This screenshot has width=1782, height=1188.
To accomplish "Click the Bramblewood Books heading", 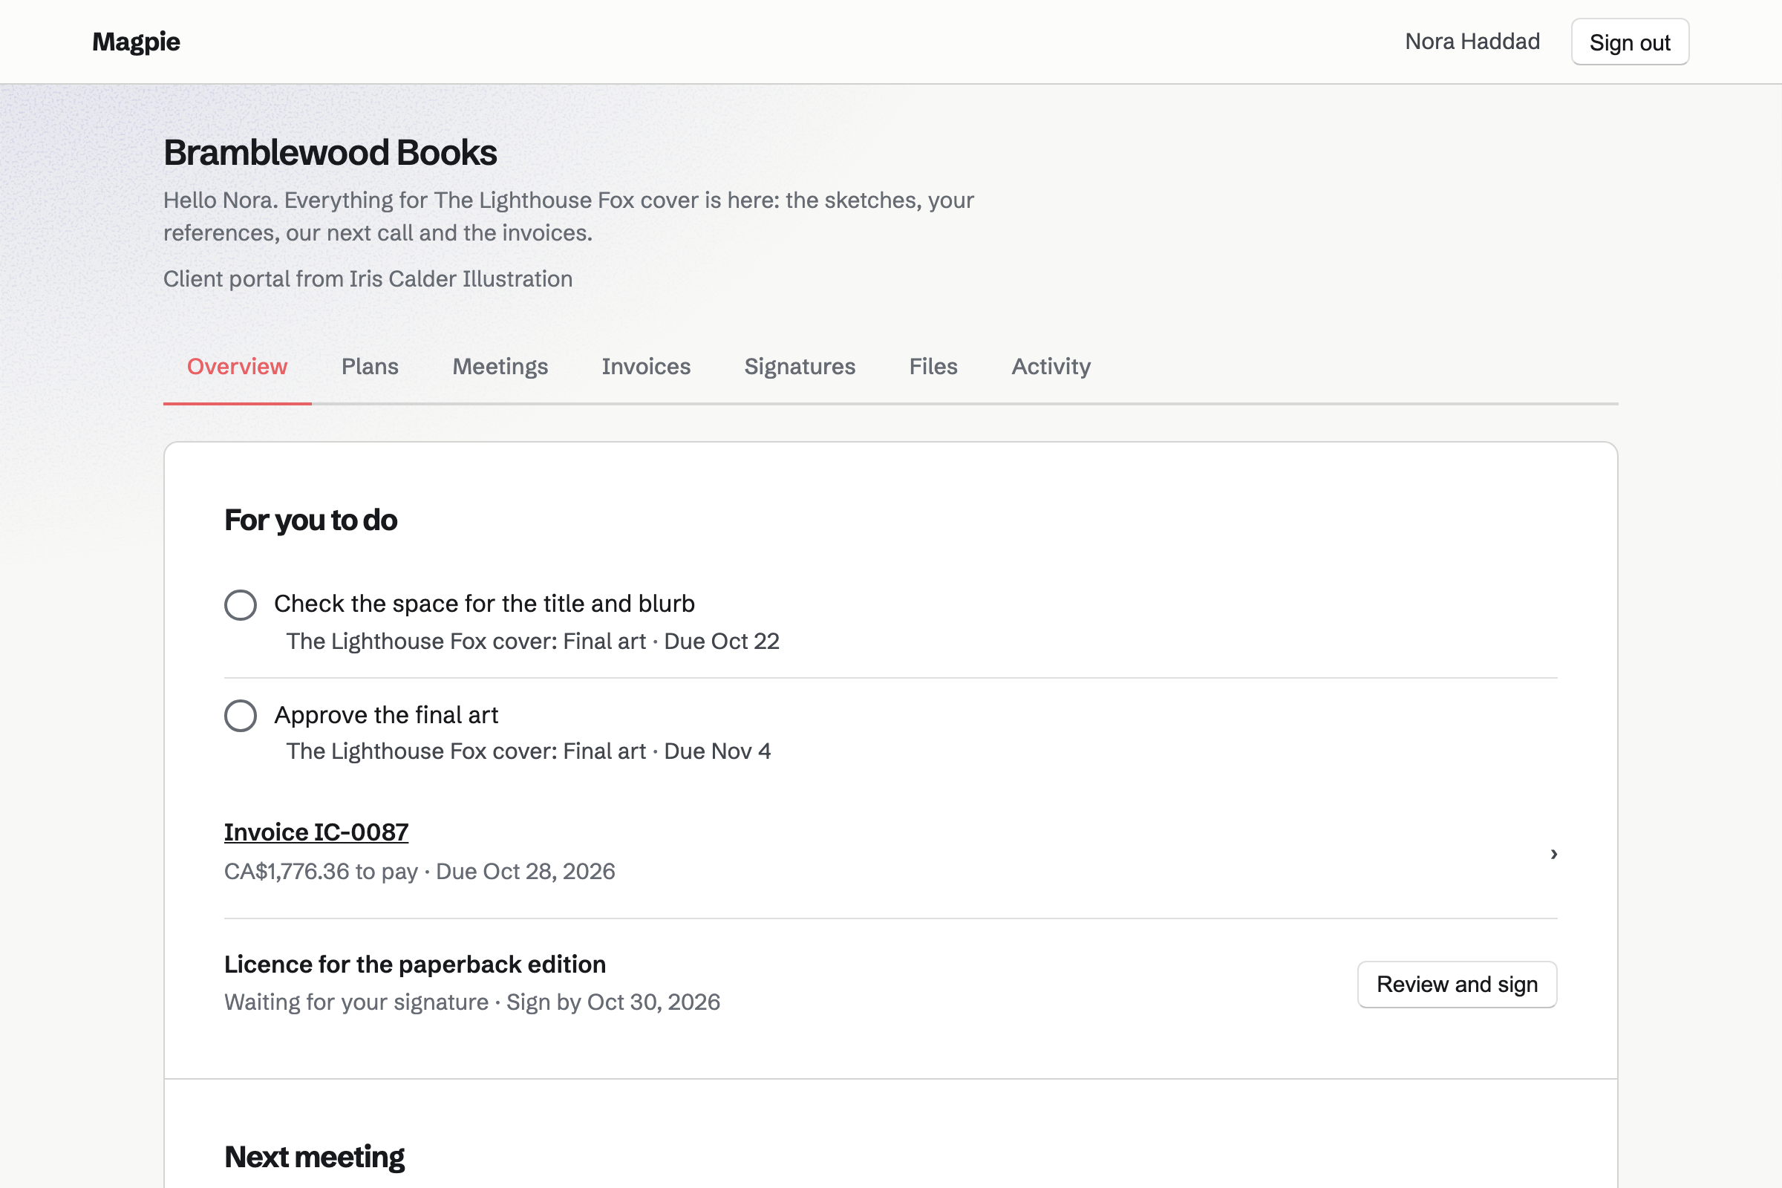I will coord(330,153).
